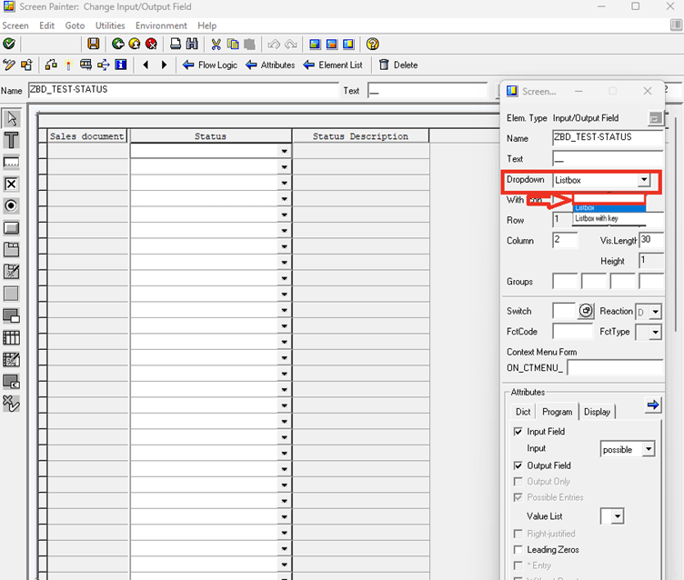Screen dimensions: 684x580
Task: Click the green Back arrow icon
Action: pos(117,44)
